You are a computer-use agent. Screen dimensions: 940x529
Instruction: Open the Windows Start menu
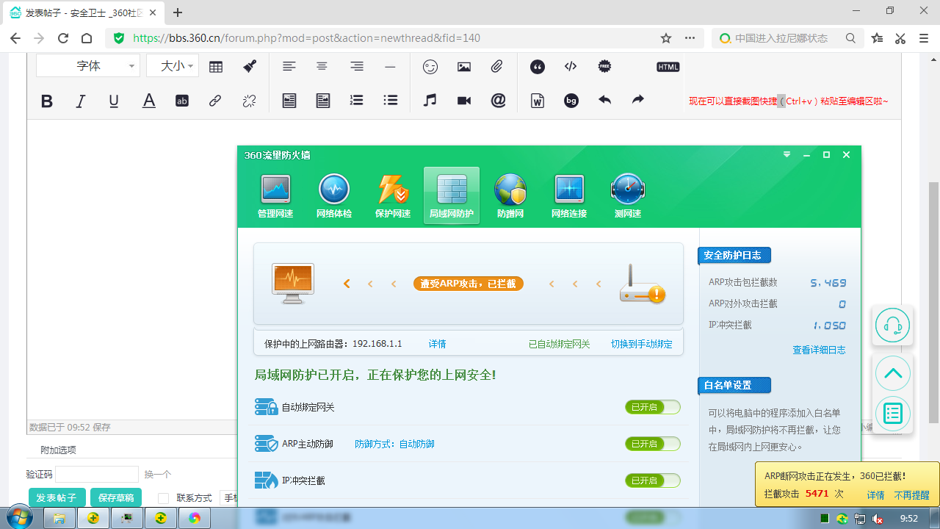[20, 518]
